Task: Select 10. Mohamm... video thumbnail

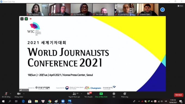Action: (59, 10)
